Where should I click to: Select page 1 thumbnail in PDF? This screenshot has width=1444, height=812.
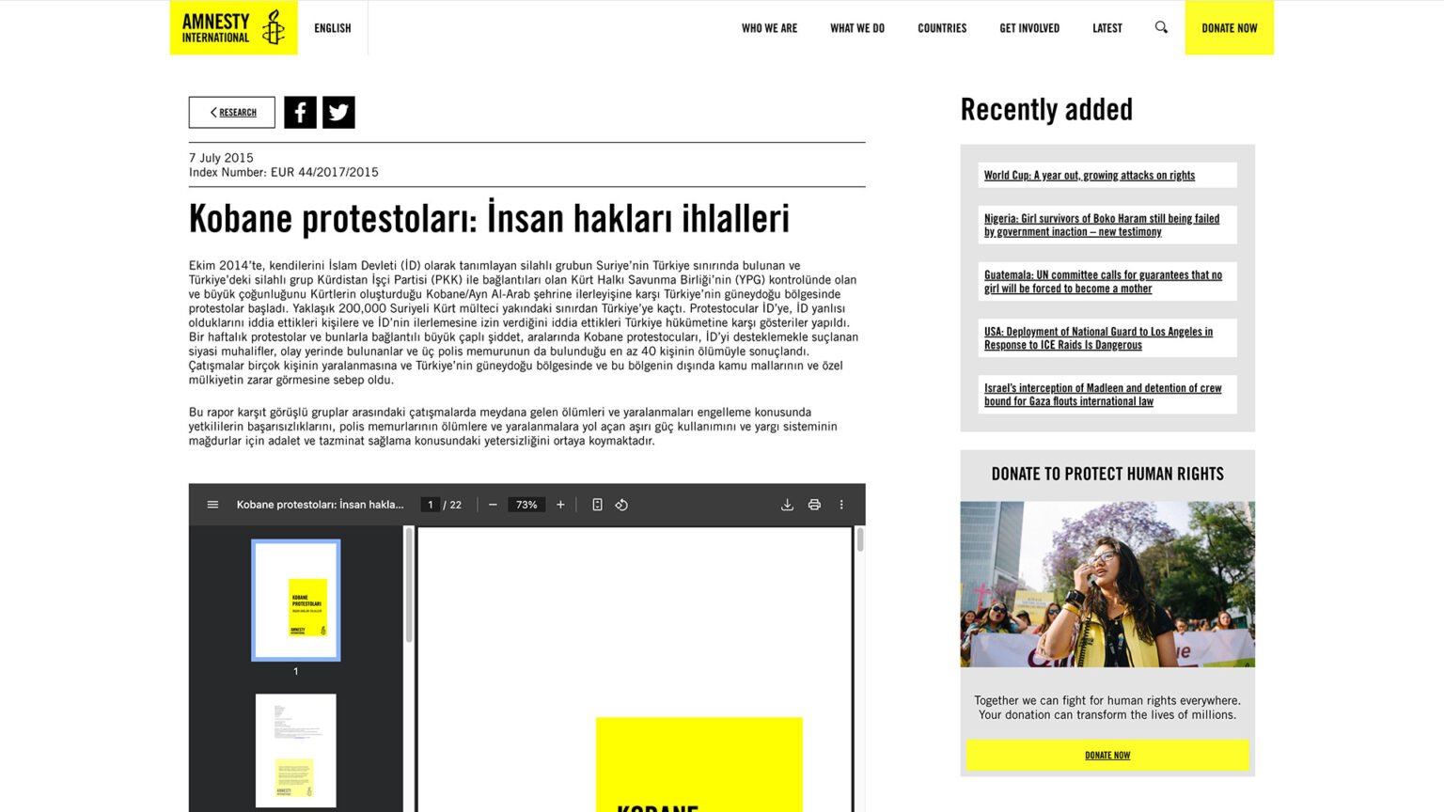[x=296, y=601]
